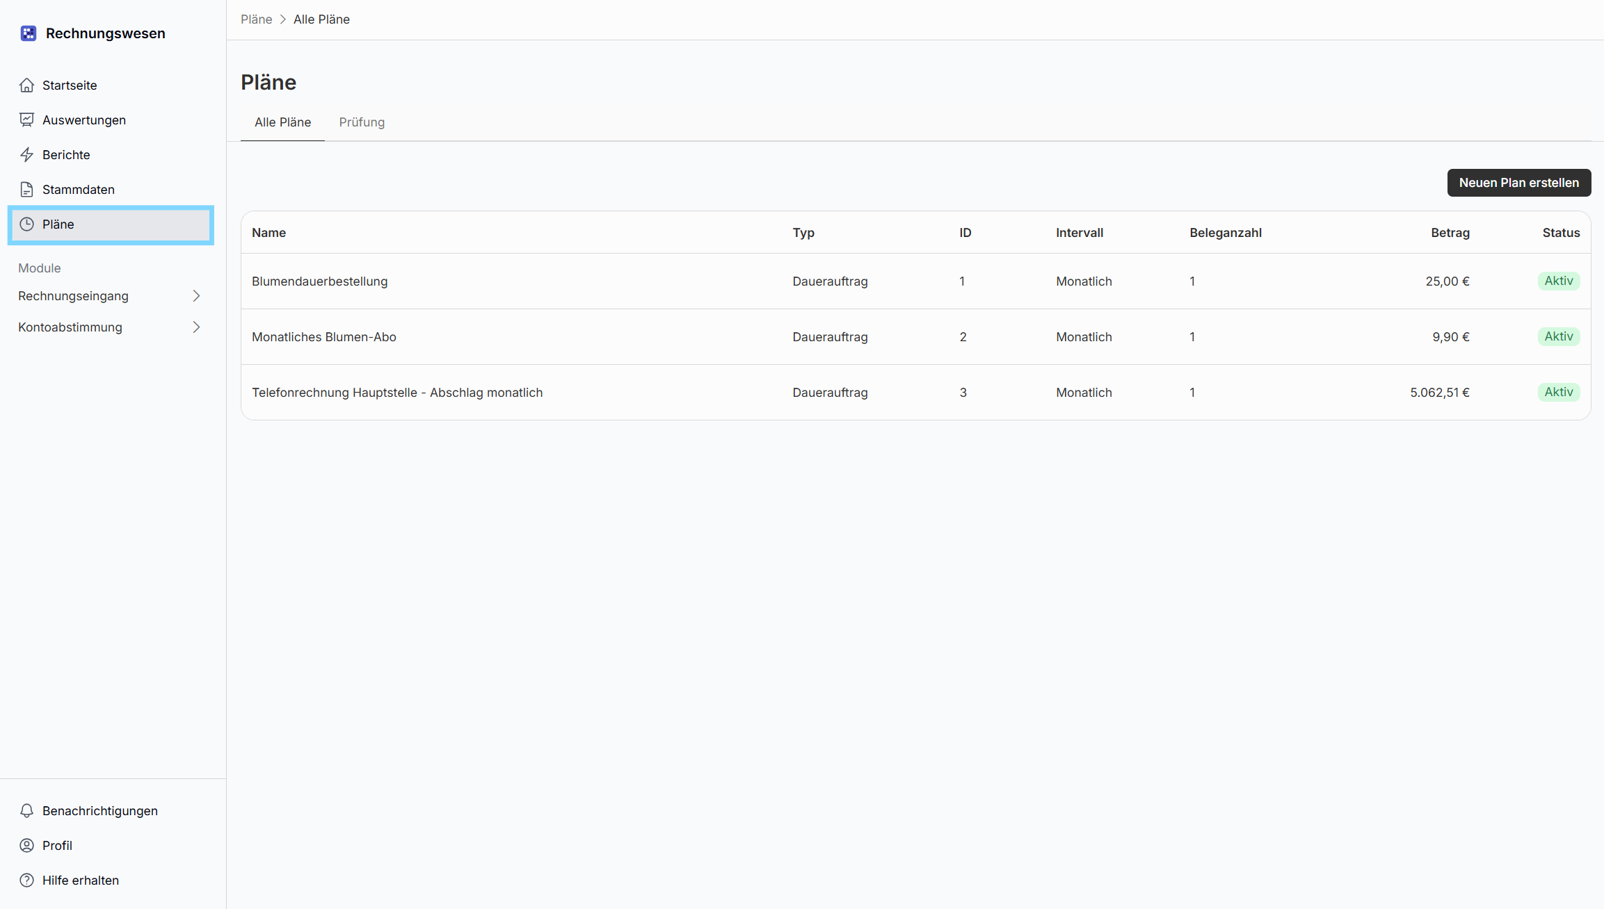This screenshot has height=909, width=1604.
Task: Click the Startseite house icon
Action: point(26,85)
